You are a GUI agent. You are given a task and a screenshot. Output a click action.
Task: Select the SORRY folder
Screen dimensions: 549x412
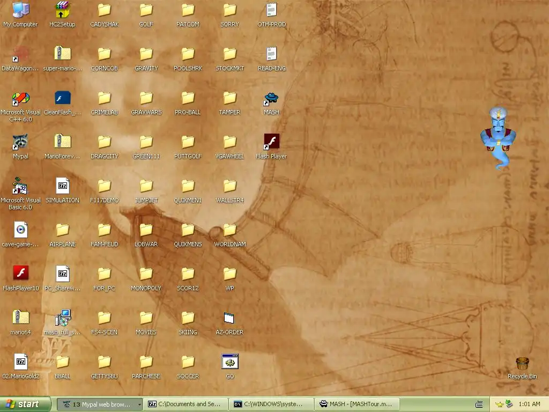point(229,10)
